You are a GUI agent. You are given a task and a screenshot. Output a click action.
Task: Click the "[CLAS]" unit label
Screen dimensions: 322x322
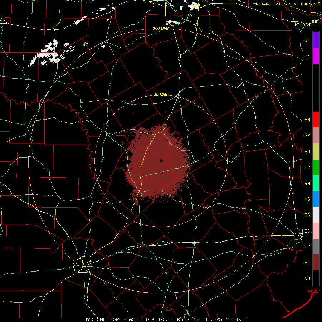click(x=302, y=25)
